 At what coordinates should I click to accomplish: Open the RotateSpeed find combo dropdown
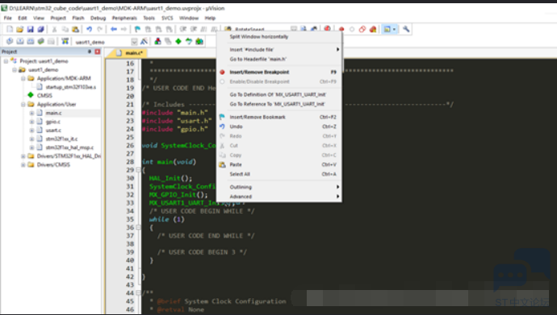coord(294,29)
